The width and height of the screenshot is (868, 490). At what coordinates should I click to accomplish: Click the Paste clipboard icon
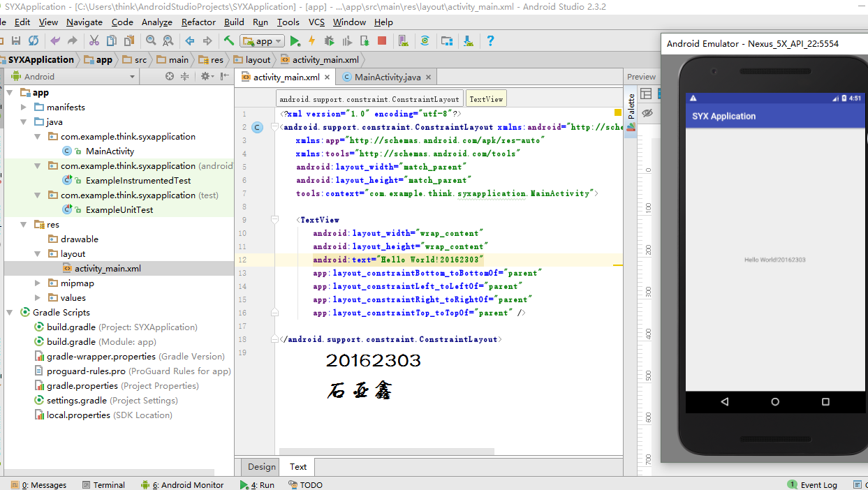130,40
